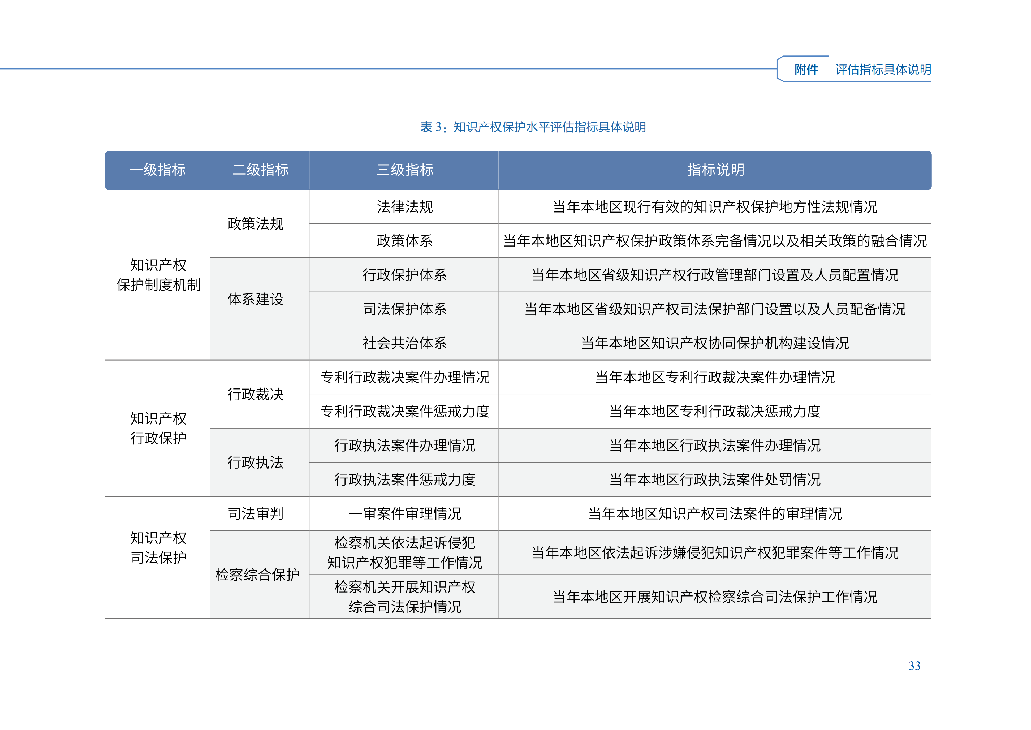
Task: Click the 政策法规 cell
Action: point(255,224)
